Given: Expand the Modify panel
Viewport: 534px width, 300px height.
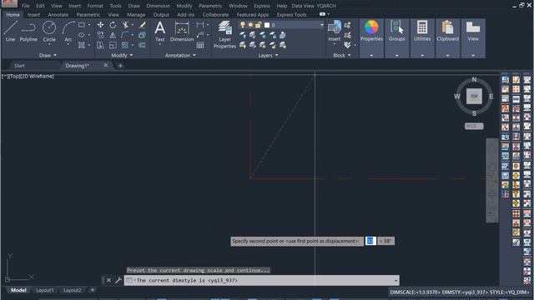Looking at the screenshot, I should 122,55.
